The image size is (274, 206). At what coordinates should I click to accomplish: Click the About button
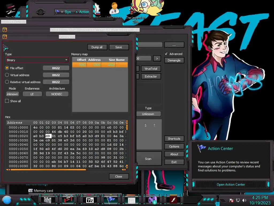click(x=174, y=154)
